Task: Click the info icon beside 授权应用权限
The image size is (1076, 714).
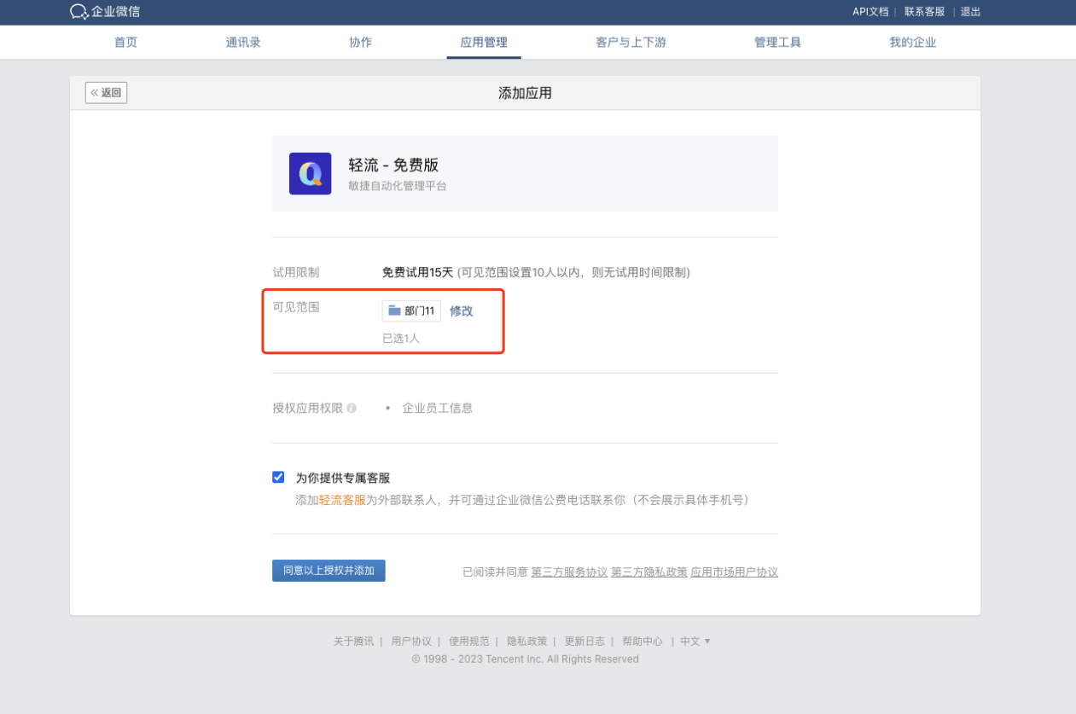Action: (x=352, y=408)
